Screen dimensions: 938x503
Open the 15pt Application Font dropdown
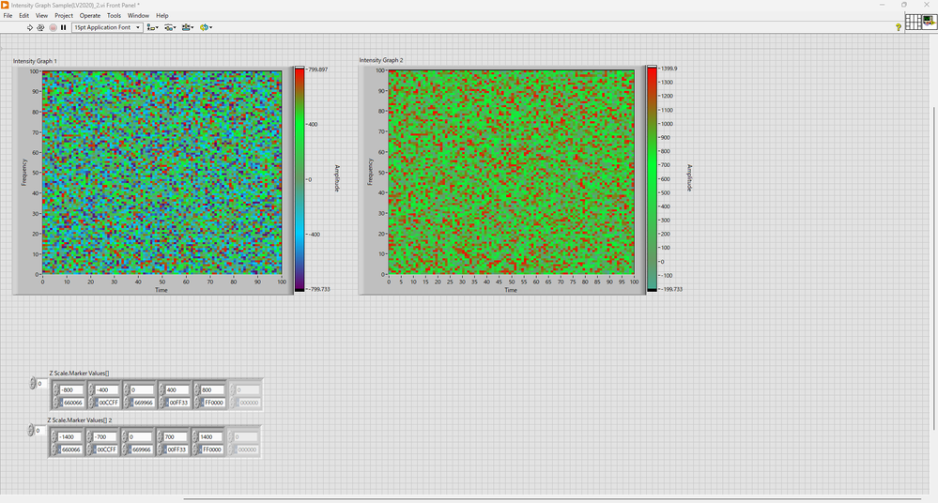(x=107, y=27)
